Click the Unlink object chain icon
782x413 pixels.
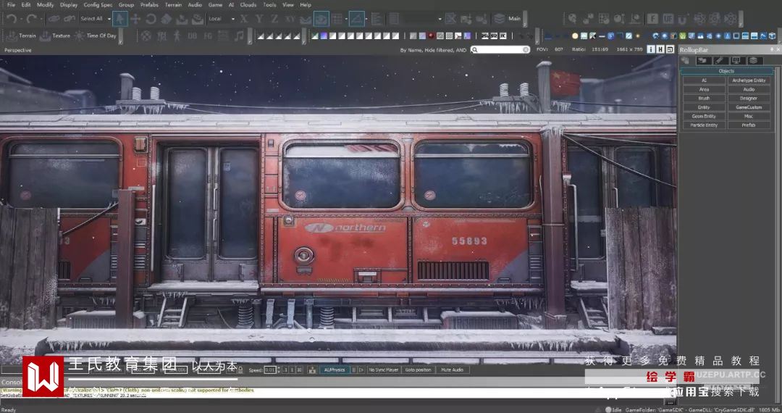70,19
